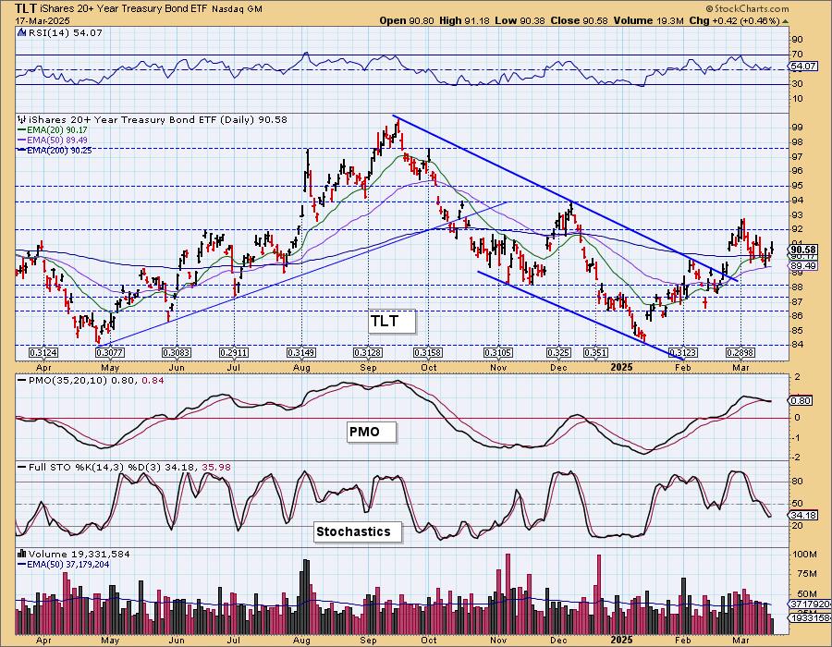This screenshot has width=832, height=647.
Task: Click the 0.80 PMO value tag
Action: point(801,400)
